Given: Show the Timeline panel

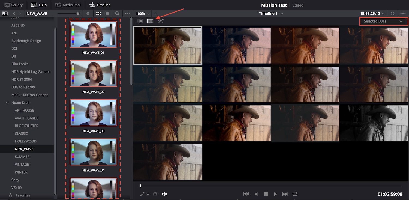Looking at the screenshot, I should click(100, 5).
